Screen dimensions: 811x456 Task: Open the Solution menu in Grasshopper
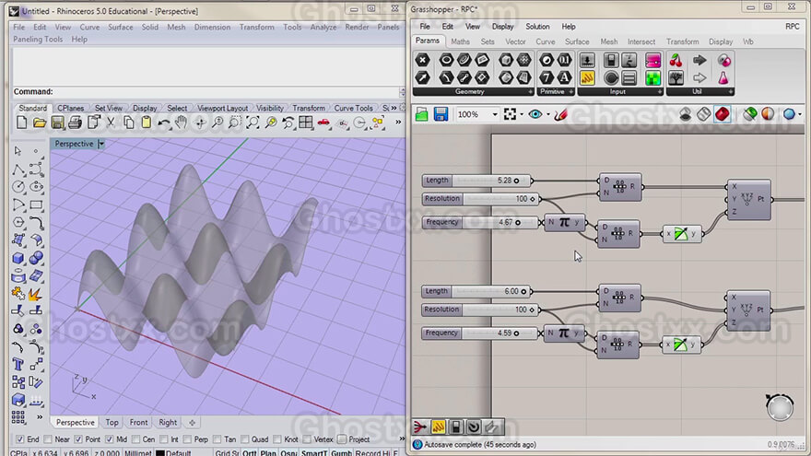[x=537, y=27]
